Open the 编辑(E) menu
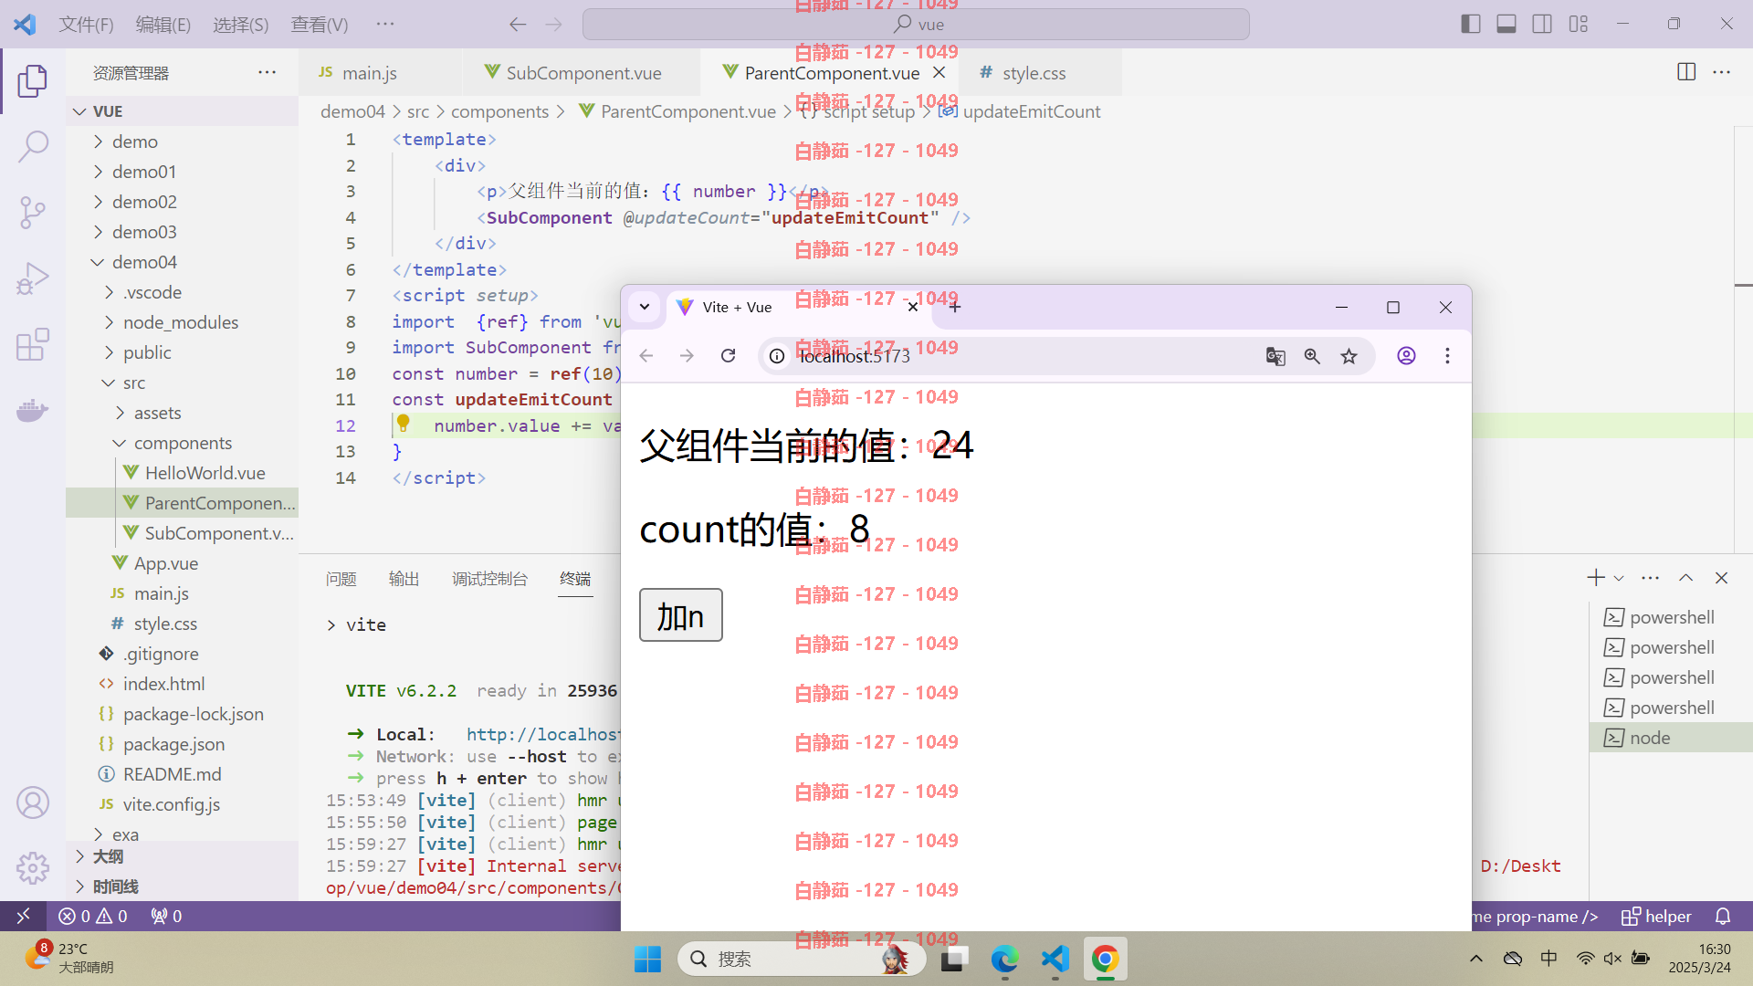 163,25
